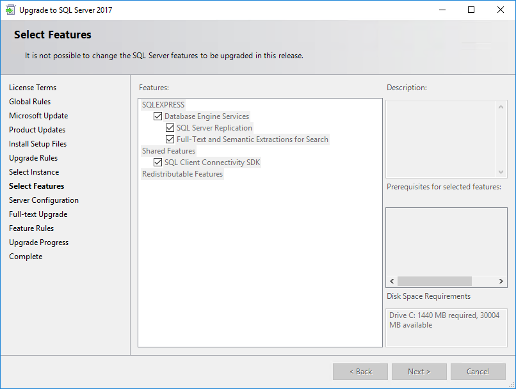The height and width of the screenshot is (389, 516).
Task: Click Description scrollbar down arrow
Action: coord(501,172)
